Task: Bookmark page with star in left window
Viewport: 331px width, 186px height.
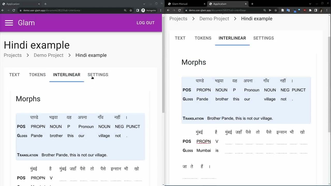Action: [131, 10]
